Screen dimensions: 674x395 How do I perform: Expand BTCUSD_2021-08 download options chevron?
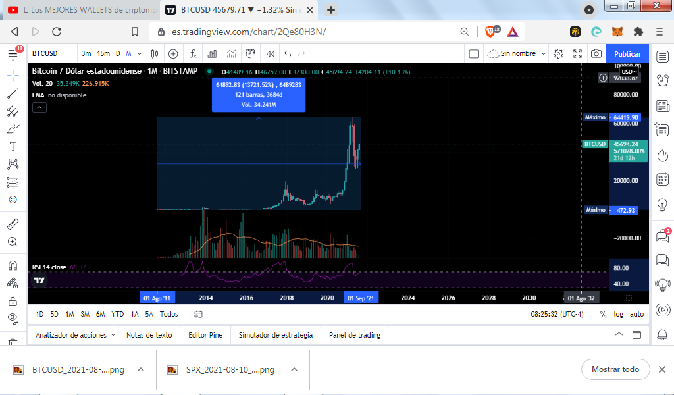tap(141, 369)
